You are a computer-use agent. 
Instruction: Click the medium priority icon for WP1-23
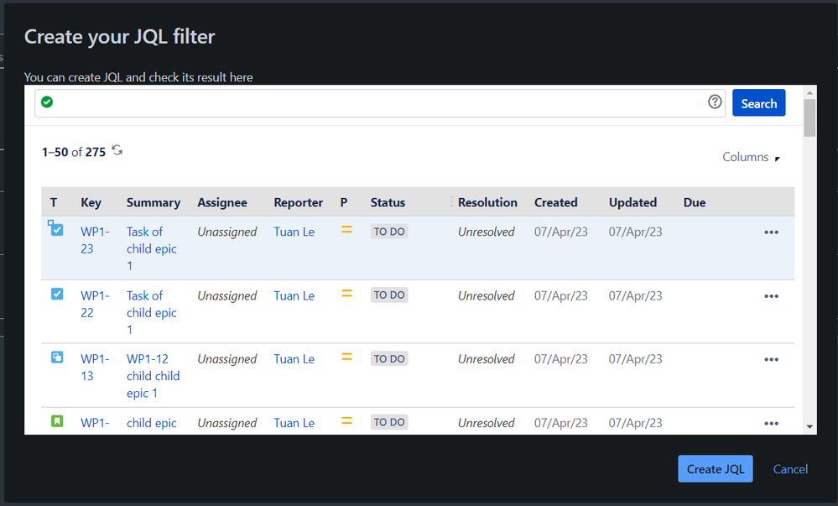coord(346,230)
